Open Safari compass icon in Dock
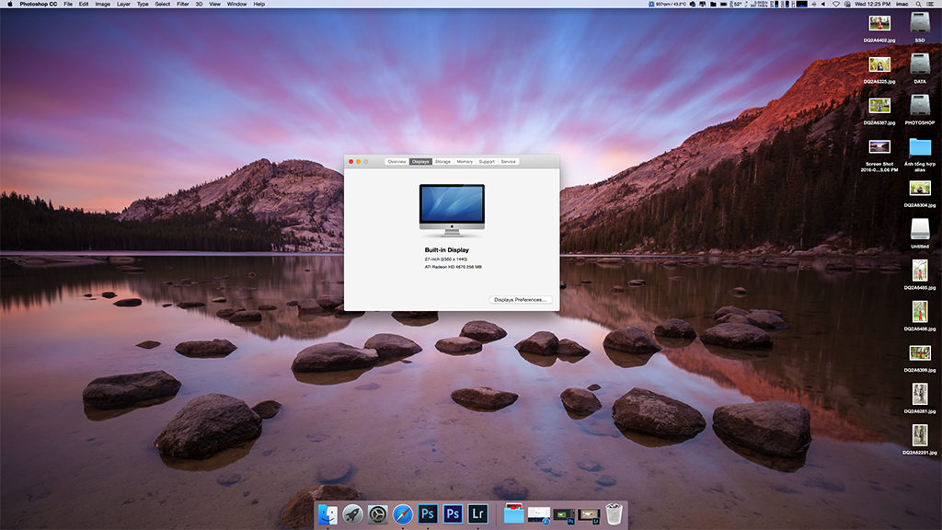The width and height of the screenshot is (942, 530). tap(402, 514)
